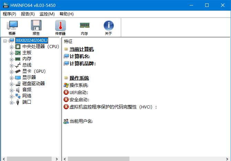Click the 音频 speaker icon in tree

(18, 90)
